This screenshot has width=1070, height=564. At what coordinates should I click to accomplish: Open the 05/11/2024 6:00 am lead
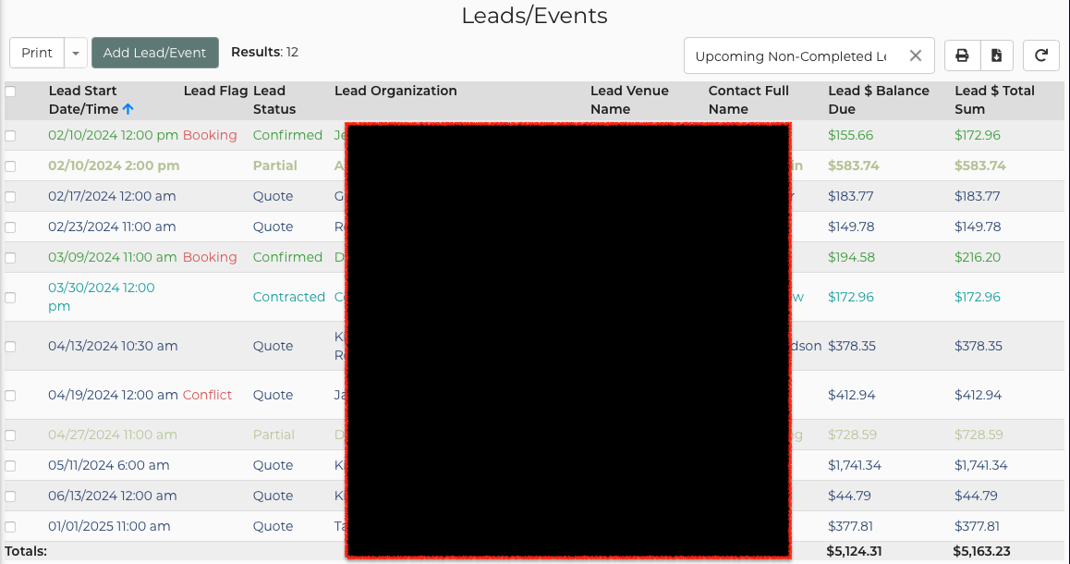coord(108,465)
